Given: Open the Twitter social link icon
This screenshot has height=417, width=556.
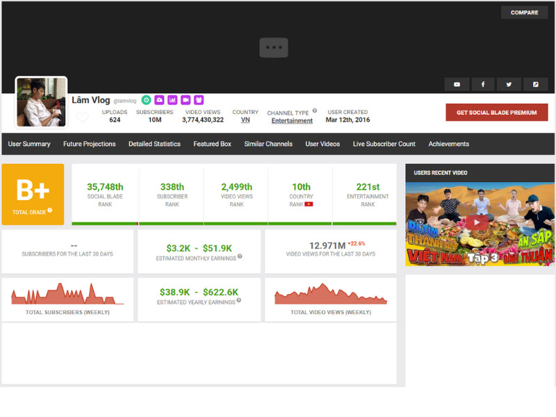Looking at the screenshot, I should (509, 84).
